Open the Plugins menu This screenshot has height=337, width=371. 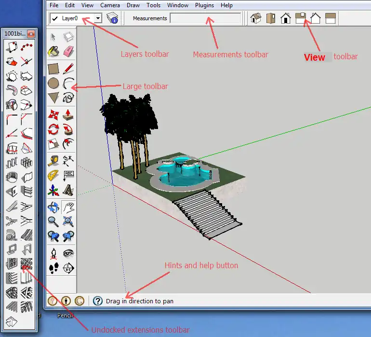click(205, 5)
